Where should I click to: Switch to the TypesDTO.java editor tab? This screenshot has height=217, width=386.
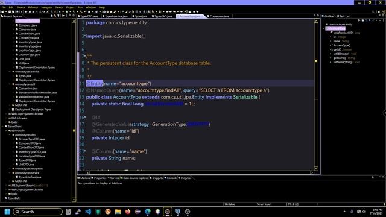pos(88,16)
